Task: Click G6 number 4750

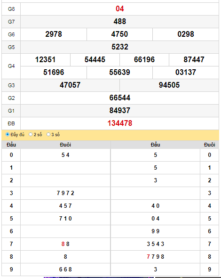Action: 119,34
